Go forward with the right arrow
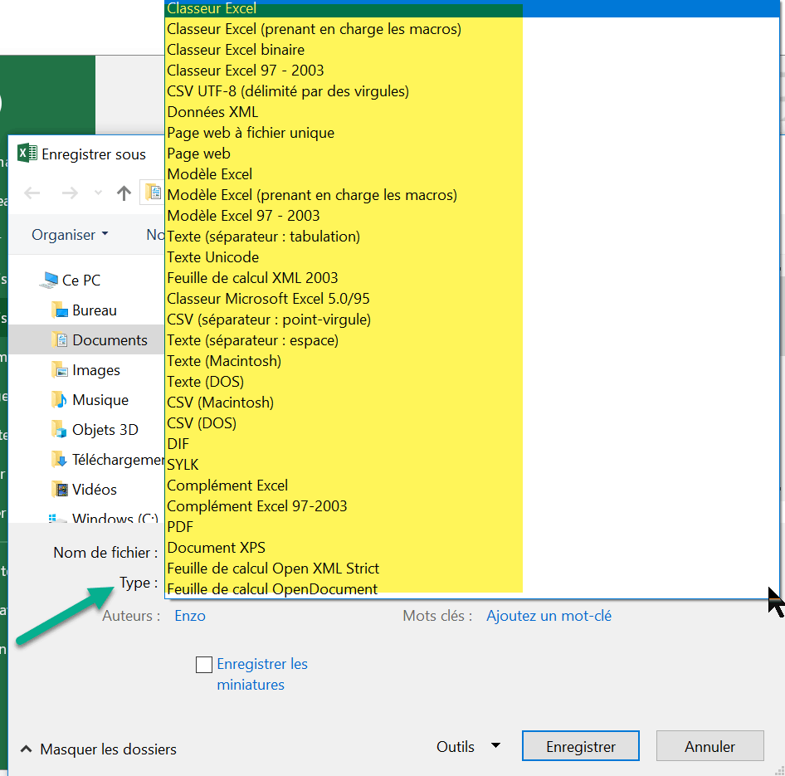The height and width of the screenshot is (776, 785). click(70, 193)
